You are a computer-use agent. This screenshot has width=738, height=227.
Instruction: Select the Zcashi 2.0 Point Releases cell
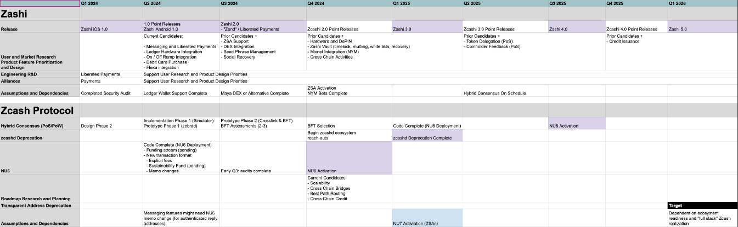pyautogui.click(x=348, y=26)
